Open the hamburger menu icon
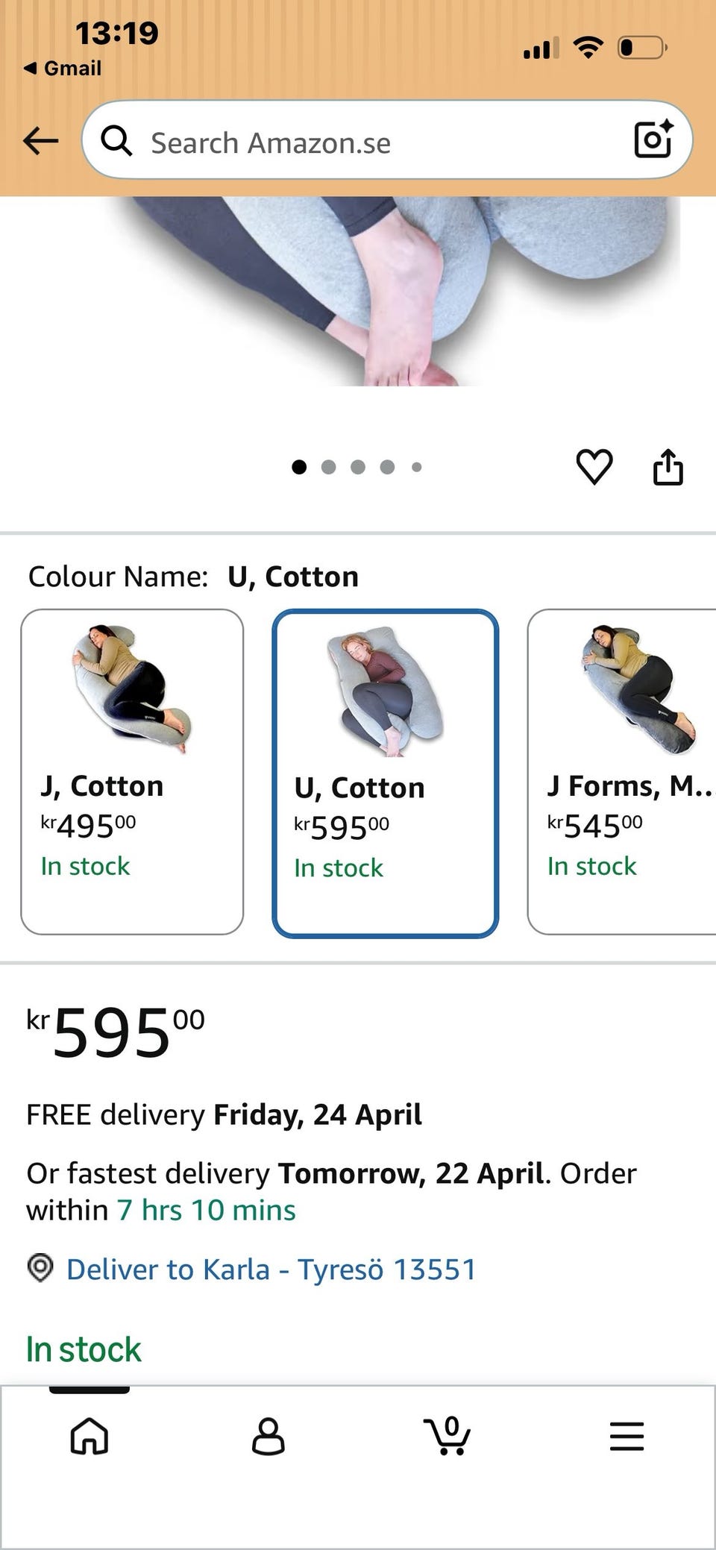This screenshot has width=716, height=1550. coord(626,1436)
